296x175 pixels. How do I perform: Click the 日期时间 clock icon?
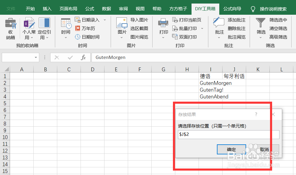tap(78, 37)
